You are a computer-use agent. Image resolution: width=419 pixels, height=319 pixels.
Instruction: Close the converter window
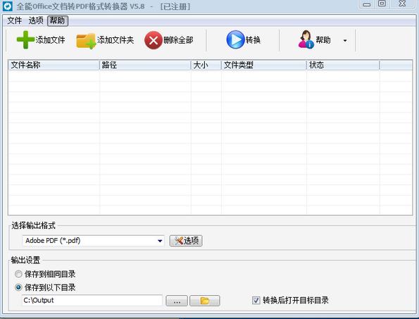click(x=402, y=4)
